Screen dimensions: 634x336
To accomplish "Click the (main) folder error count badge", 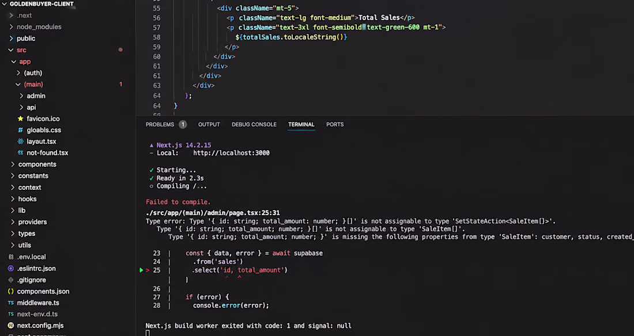I will [x=120, y=85].
